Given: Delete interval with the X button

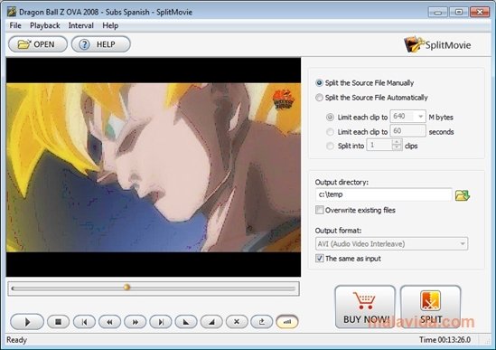Looking at the screenshot, I should click(x=237, y=322).
